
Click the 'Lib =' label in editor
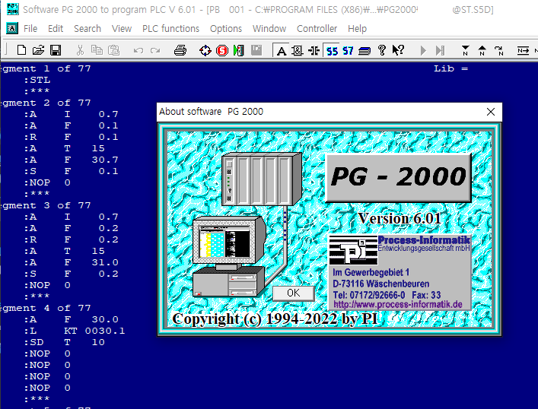pos(450,68)
